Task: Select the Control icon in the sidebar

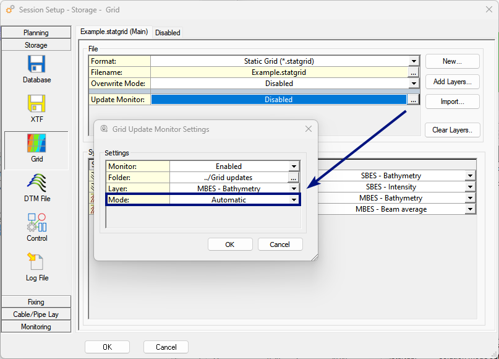Action: click(x=36, y=222)
